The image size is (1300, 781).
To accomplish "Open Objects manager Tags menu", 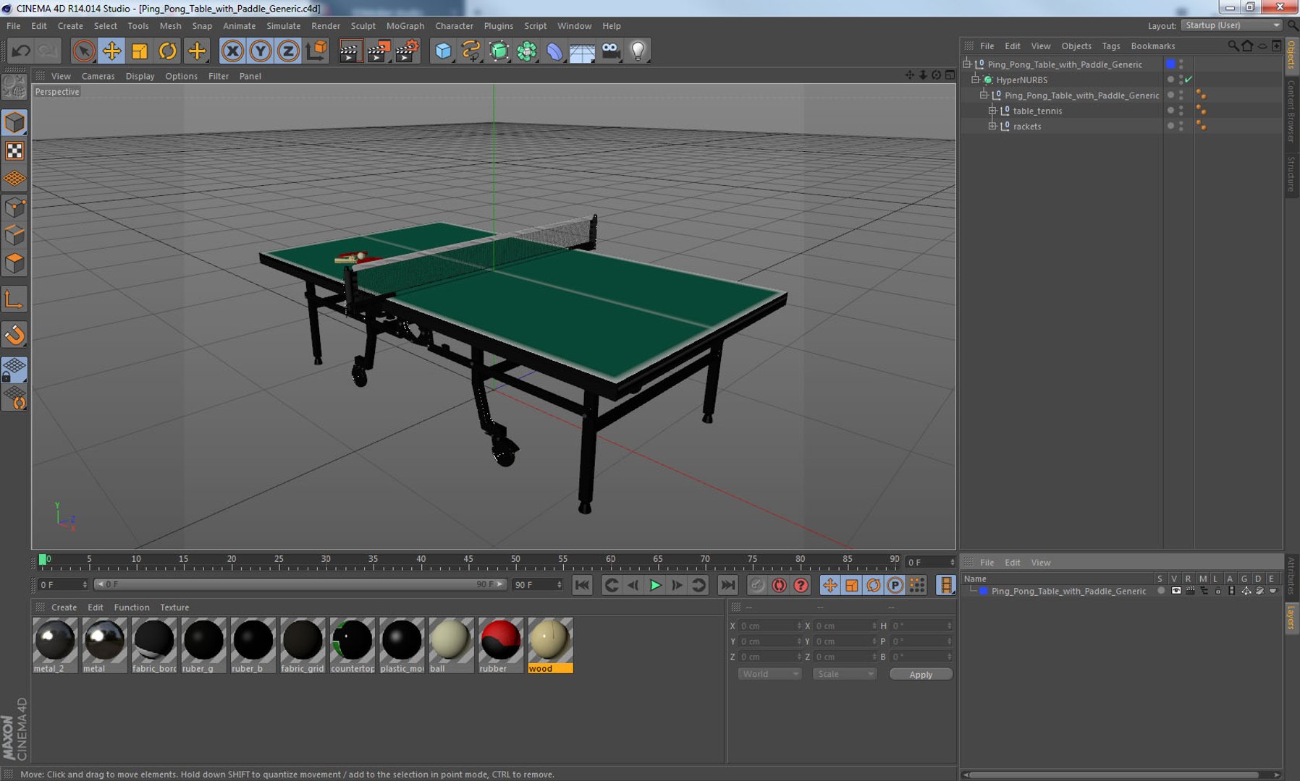I will coord(1110,46).
